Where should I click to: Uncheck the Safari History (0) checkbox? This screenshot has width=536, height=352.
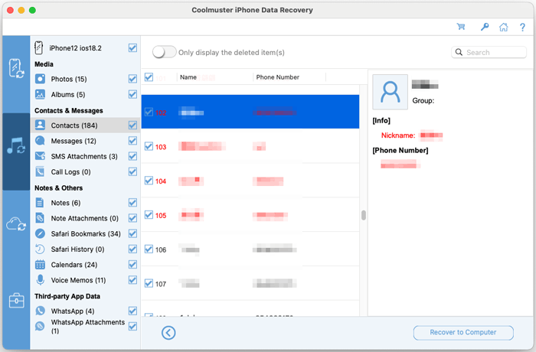click(132, 249)
